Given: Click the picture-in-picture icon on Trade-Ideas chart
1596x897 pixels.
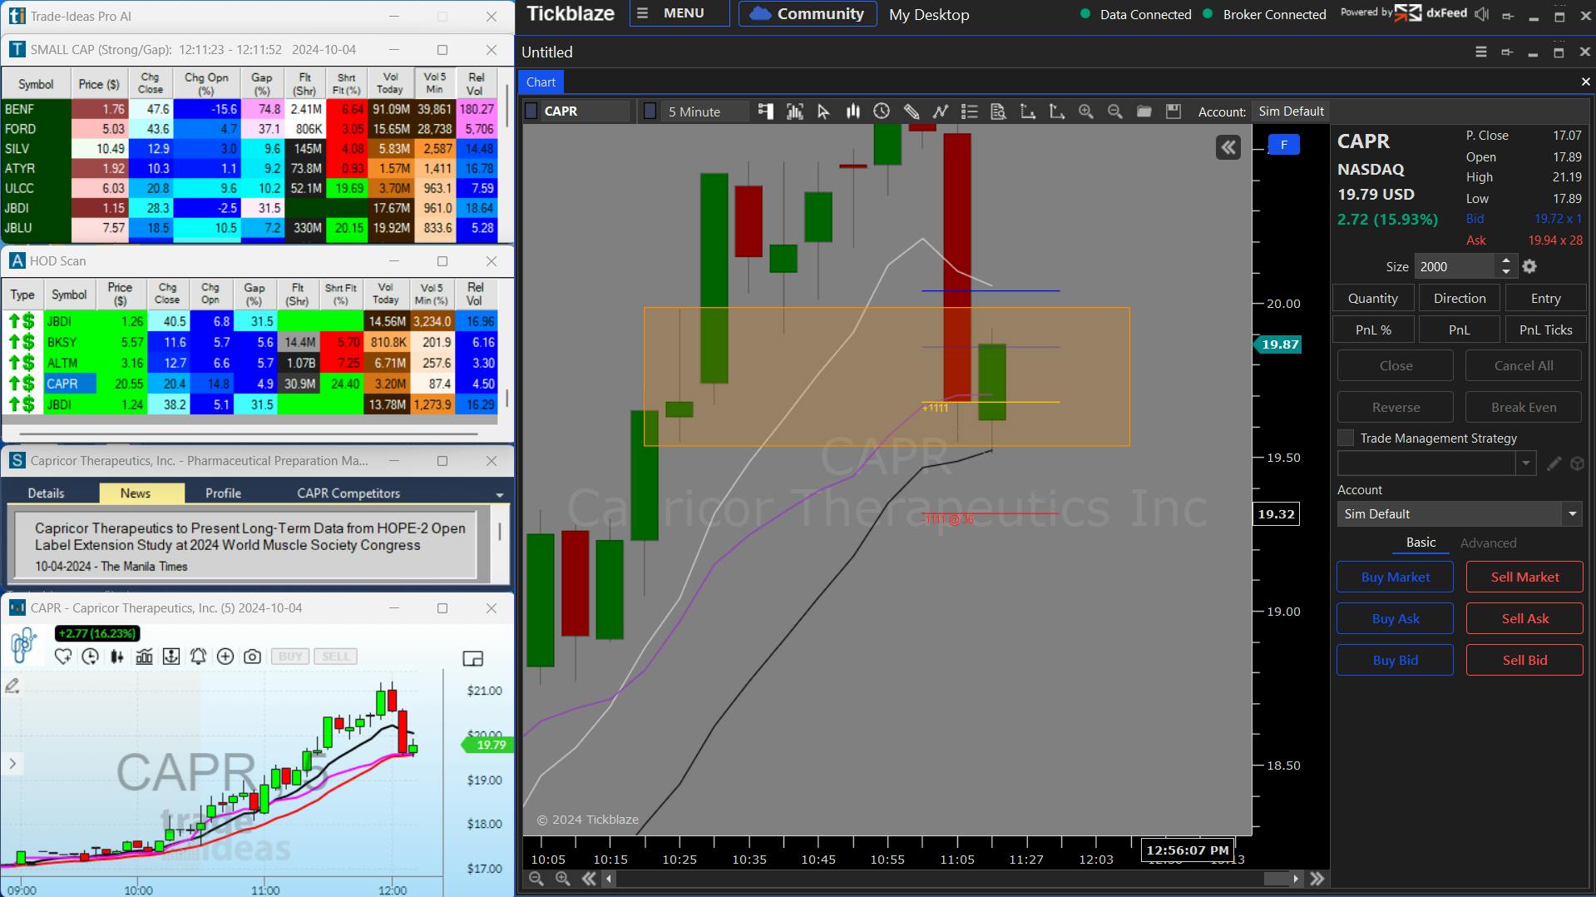Looking at the screenshot, I should click(x=472, y=659).
